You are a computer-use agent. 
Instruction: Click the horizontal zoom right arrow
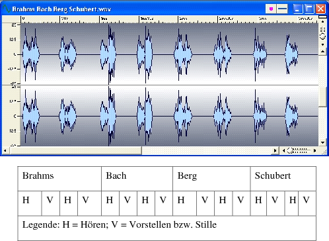314,150
